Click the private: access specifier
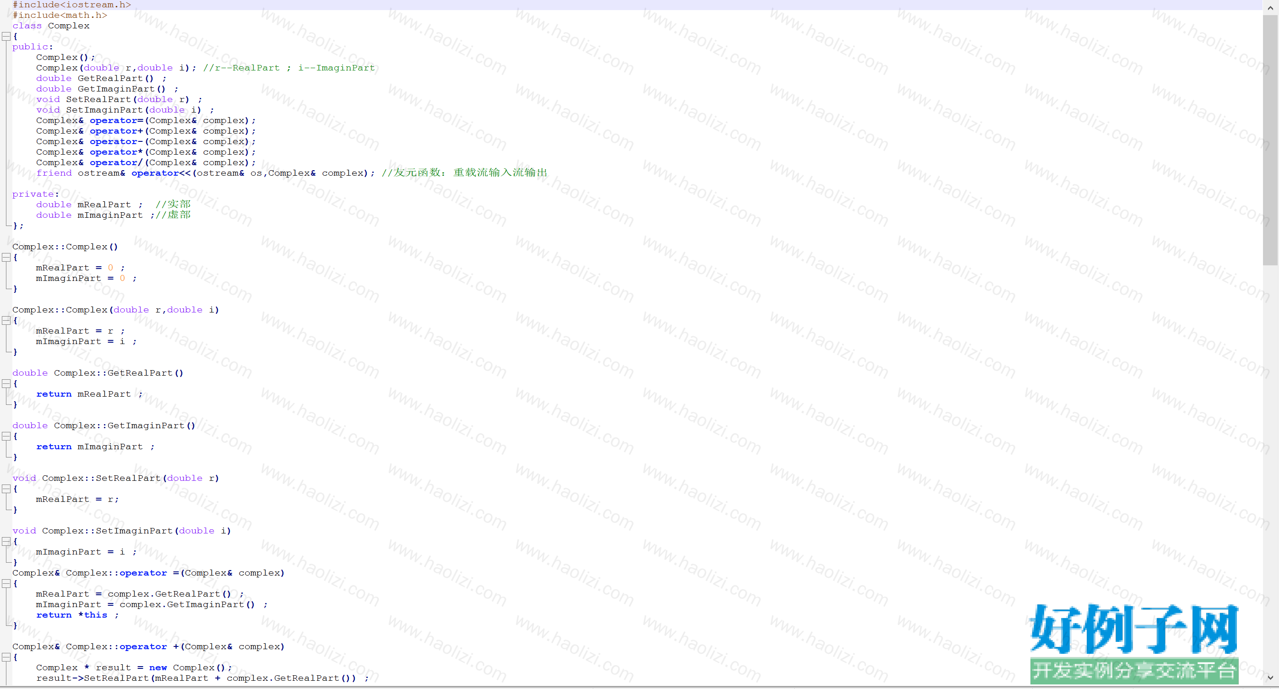 click(x=35, y=194)
